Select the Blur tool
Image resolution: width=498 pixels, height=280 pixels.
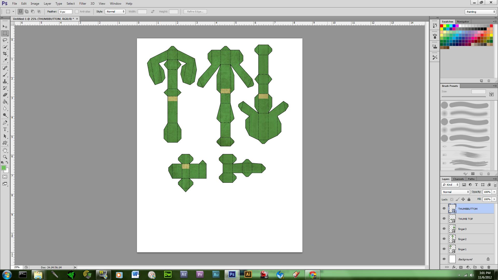pyautogui.click(x=5, y=108)
